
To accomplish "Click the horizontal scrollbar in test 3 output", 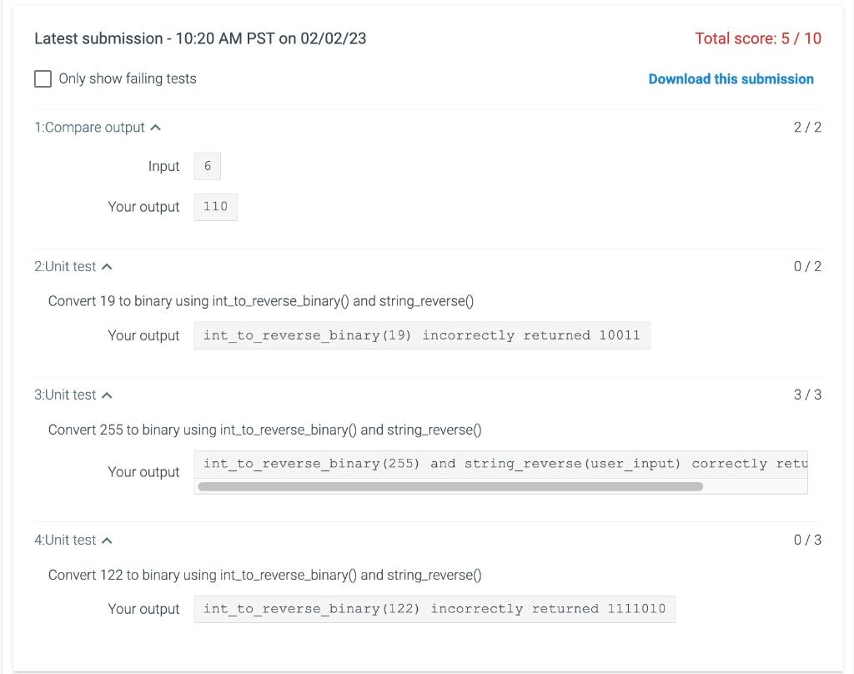I will pyautogui.click(x=450, y=486).
